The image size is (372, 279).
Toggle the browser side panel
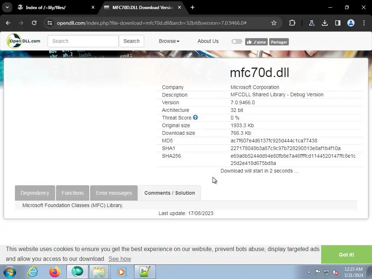point(337,23)
